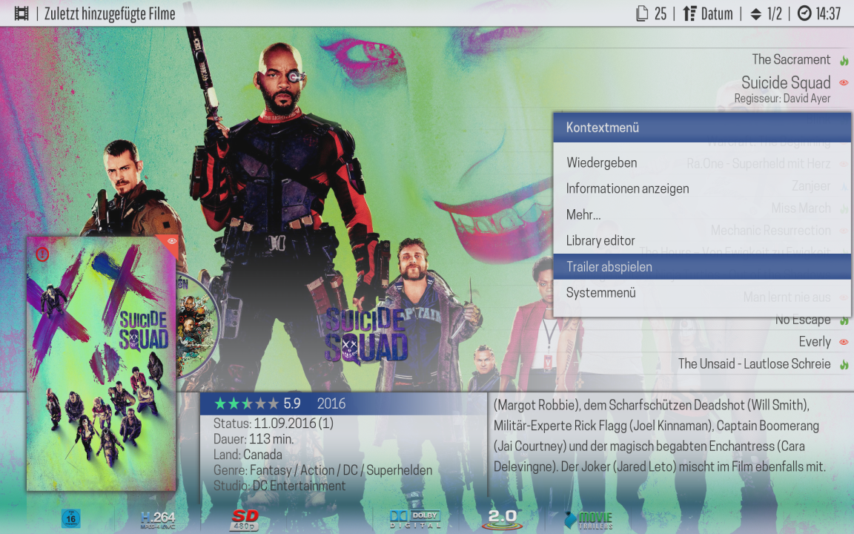This screenshot has width=854, height=534.
Task: Open Library editor from the context menu
Action: tap(702, 240)
